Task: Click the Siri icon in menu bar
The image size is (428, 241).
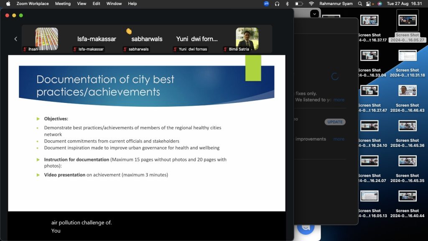Action: tap(380, 3)
